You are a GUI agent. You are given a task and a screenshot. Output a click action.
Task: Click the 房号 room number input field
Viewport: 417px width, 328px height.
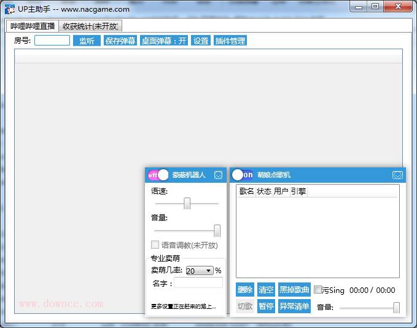pos(52,41)
